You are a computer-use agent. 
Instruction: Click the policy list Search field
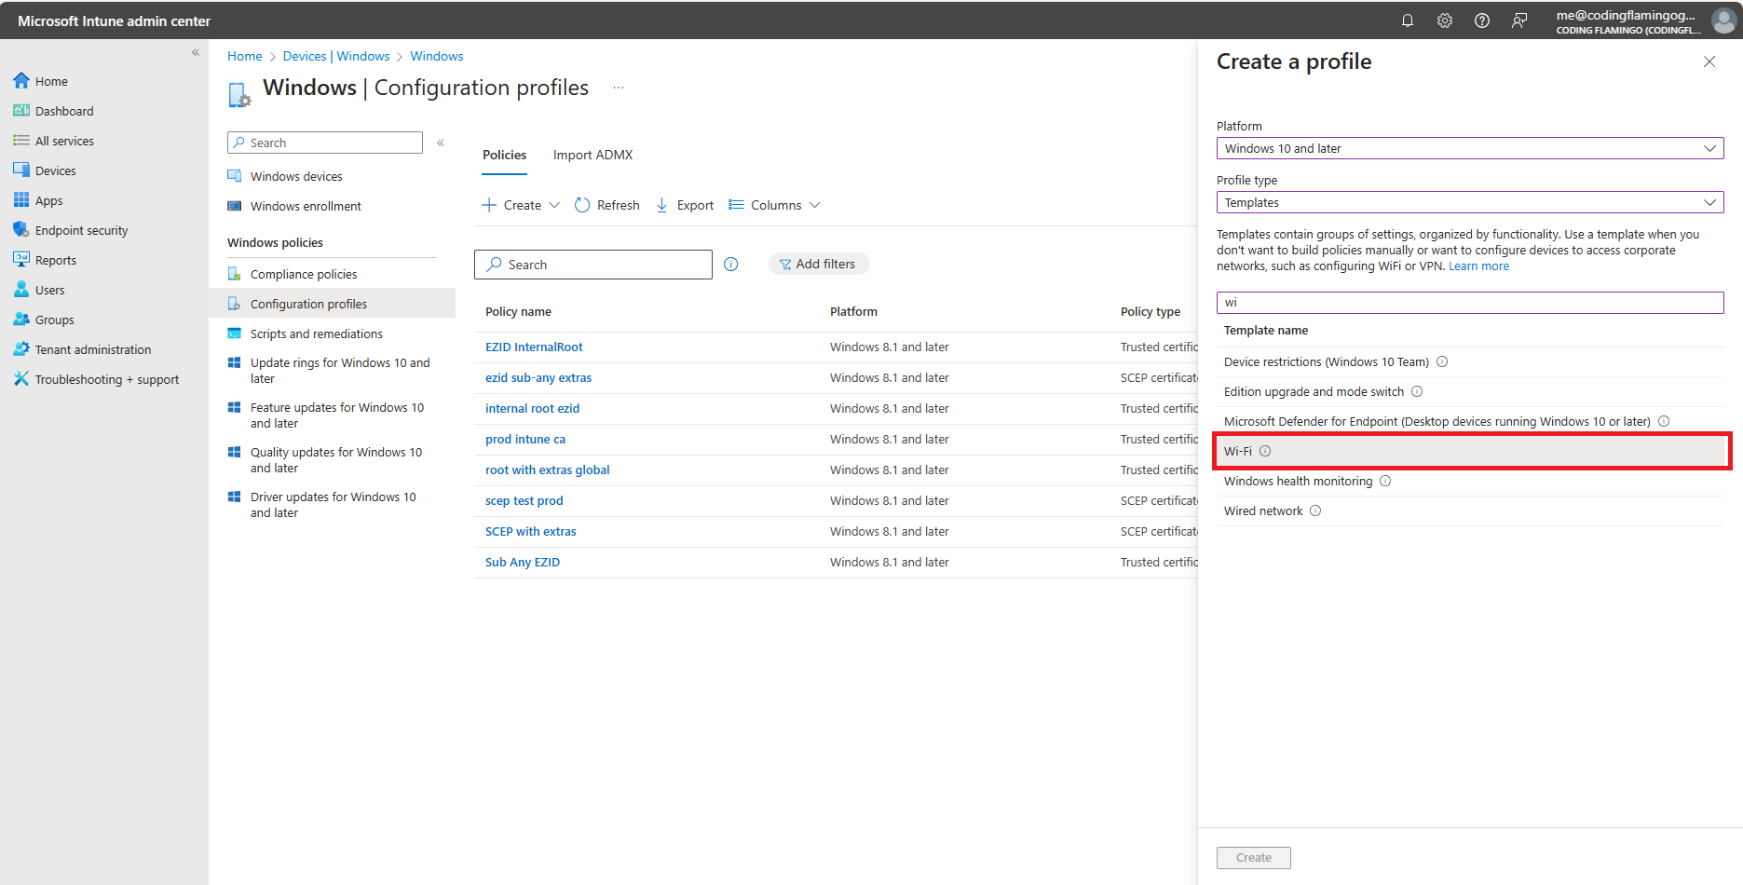[x=593, y=265]
